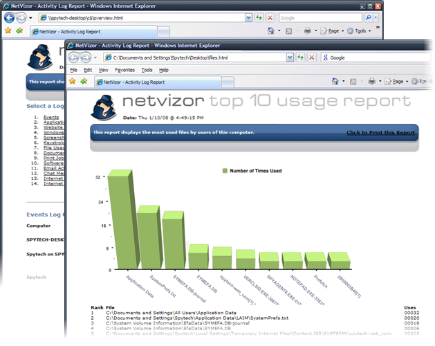The image size is (435, 346).
Task: Open recent pages dropdown in rear window
Action: pos(30,18)
